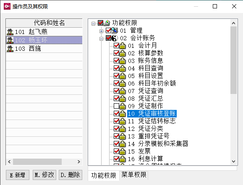Click the yin-yang icon of 02 会计账务
The height and width of the screenshot is (185, 243).
115,38
